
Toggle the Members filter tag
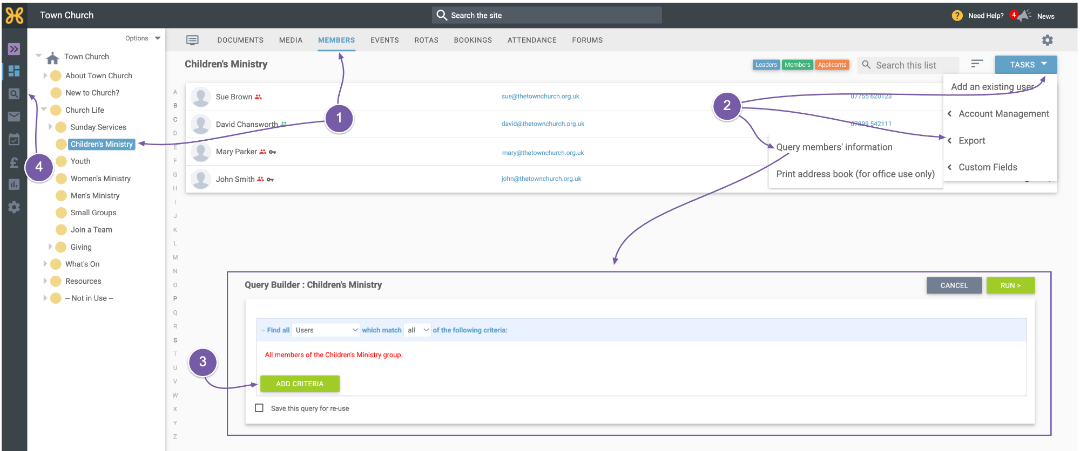click(797, 65)
